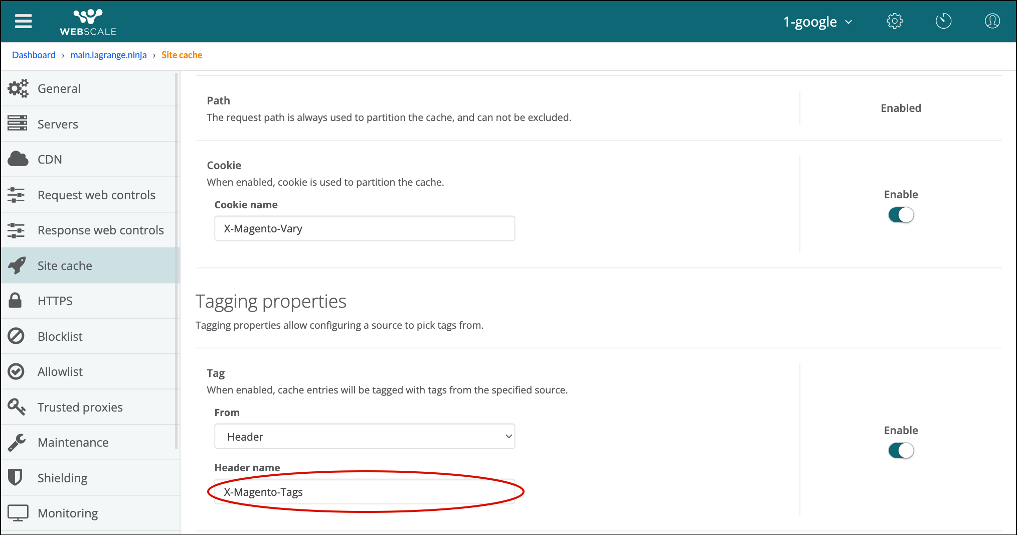This screenshot has height=535, width=1017.
Task: Click the Blocklist ban icon
Action: 16,336
